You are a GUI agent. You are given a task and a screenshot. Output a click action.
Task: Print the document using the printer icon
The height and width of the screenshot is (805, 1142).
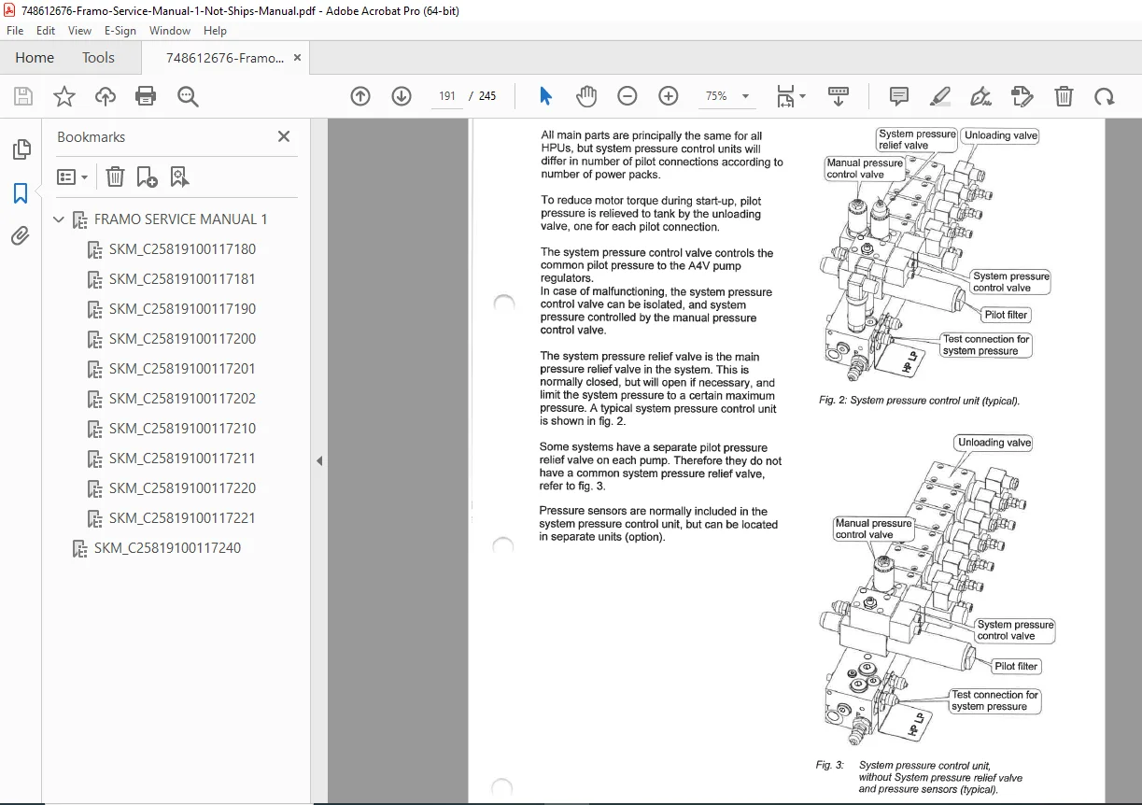coord(146,96)
